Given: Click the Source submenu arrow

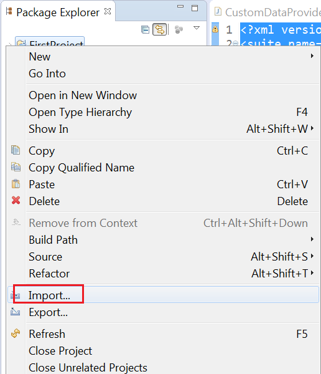Looking at the screenshot, I should point(312,256).
